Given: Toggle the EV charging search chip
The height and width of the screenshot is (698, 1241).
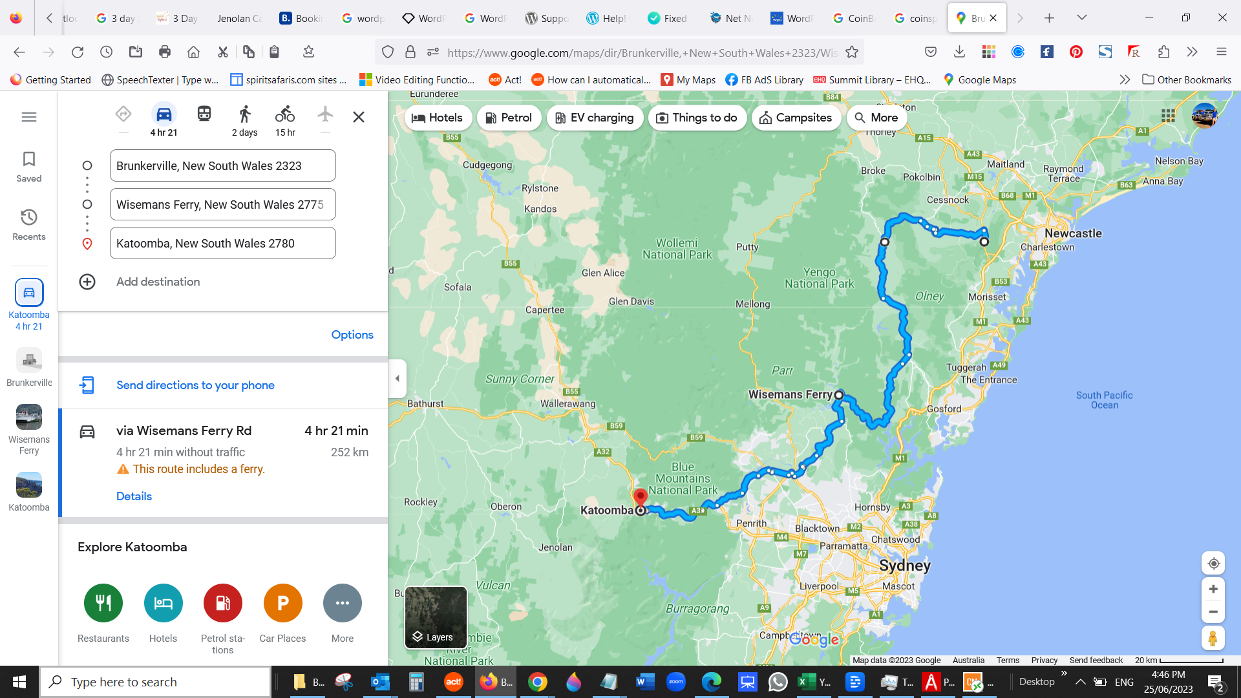Looking at the screenshot, I should pyautogui.click(x=594, y=117).
